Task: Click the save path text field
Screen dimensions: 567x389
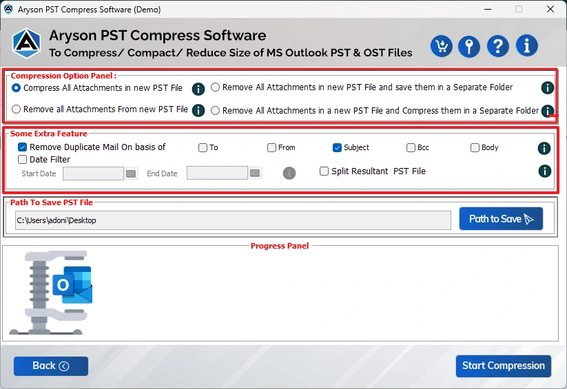Action: [x=233, y=220]
